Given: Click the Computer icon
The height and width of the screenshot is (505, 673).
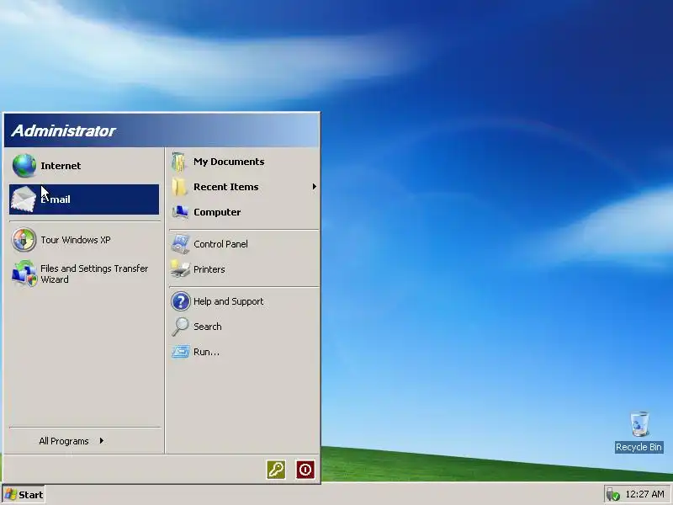Looking at the screenshot, I should click(180, 212).
